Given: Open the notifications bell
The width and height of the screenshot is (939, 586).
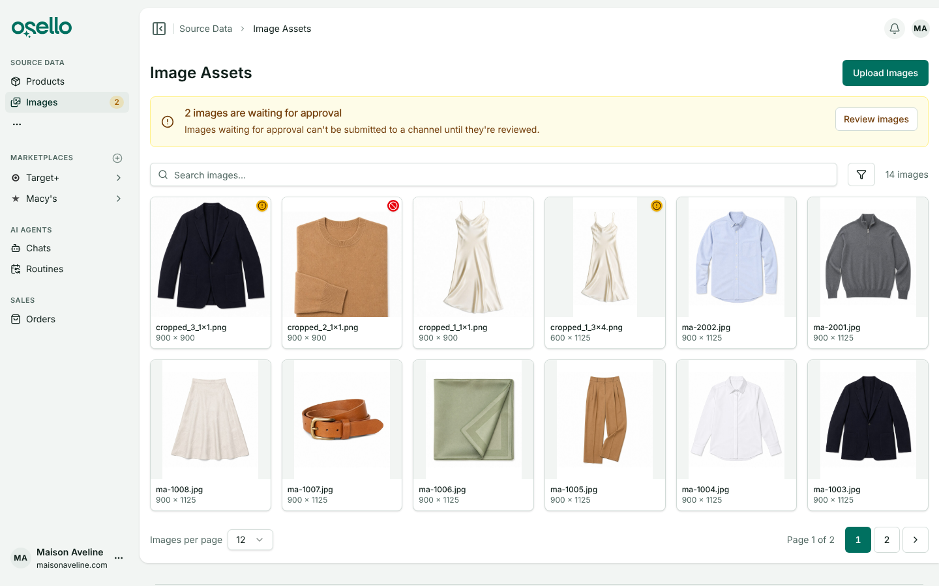Looking at the screenshot, I should (895, 29).
